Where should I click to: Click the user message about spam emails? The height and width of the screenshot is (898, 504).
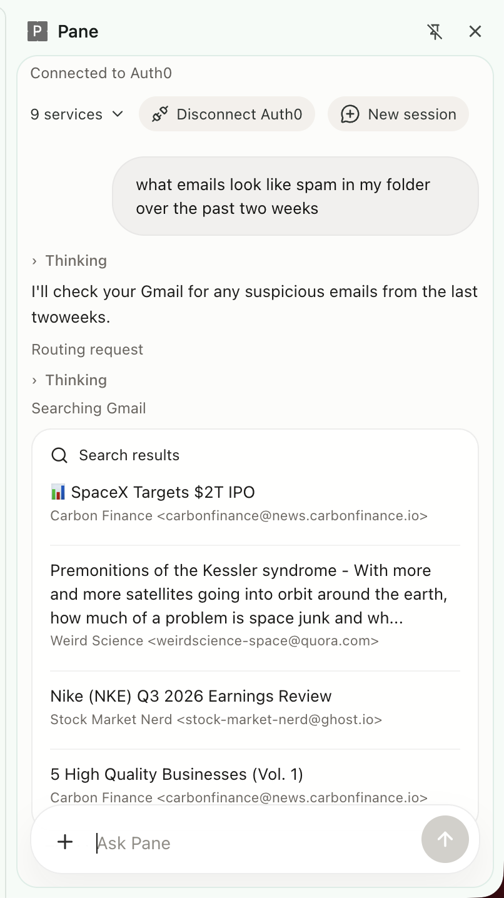pyautogui.click(x=295, y=196)
